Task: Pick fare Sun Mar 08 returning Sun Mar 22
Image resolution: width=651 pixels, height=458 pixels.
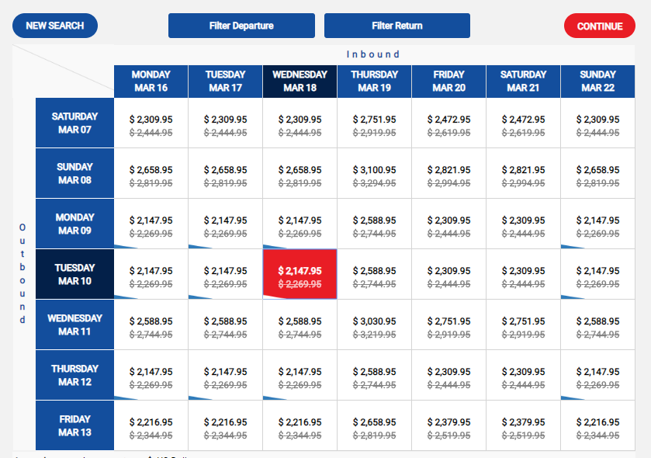Action: point(598,173)
